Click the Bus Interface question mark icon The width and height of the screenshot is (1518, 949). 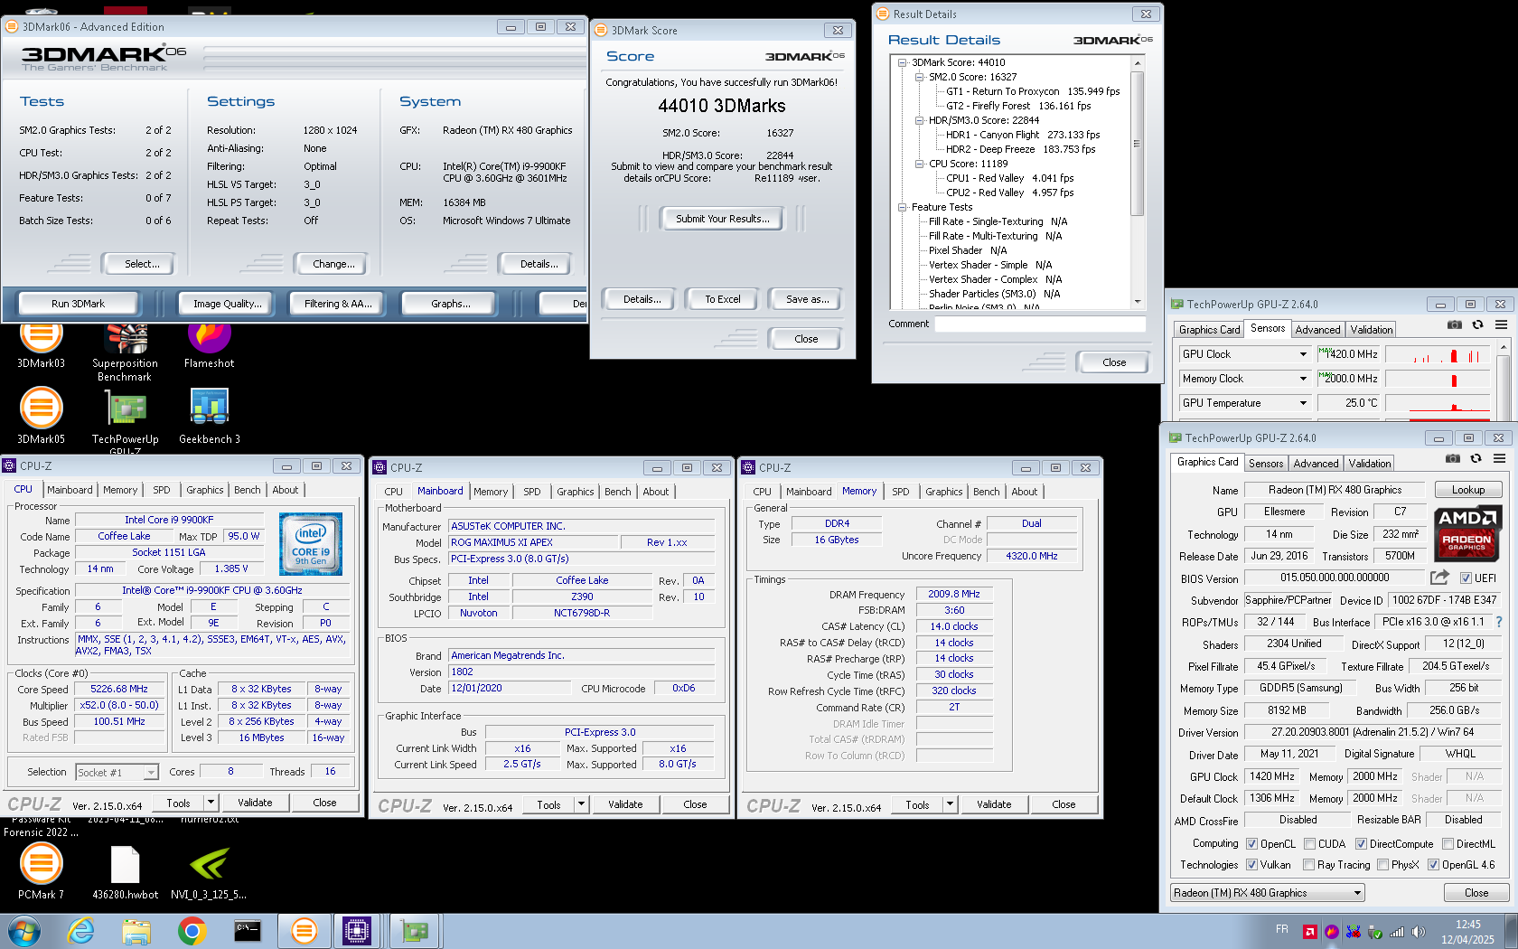(x=1499, y=622)
